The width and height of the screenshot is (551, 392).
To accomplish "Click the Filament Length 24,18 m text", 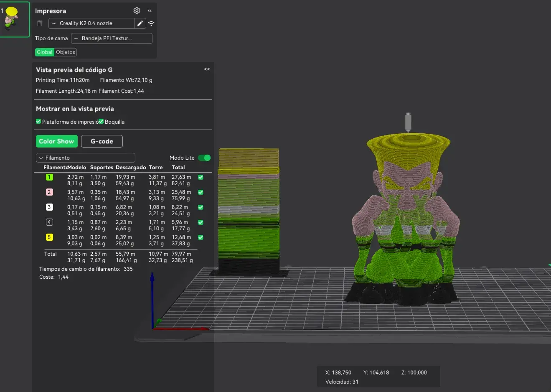I will pos(66,91).
